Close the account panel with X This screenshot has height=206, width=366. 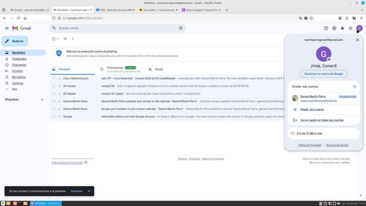pyautogui.click(x=357, y=40)
